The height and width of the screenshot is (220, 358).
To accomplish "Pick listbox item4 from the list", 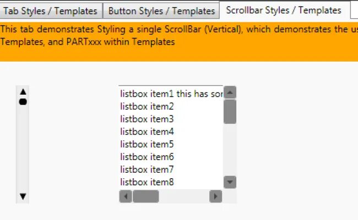I will (x=147, y=132).
